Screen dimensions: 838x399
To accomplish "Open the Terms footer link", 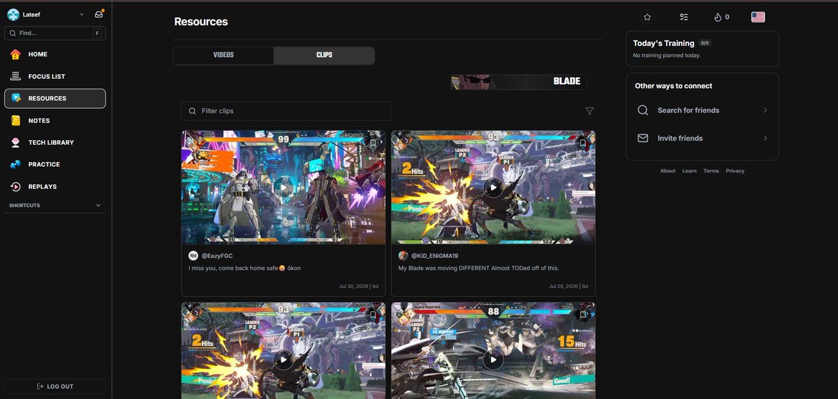I will (x=711, y=171).
